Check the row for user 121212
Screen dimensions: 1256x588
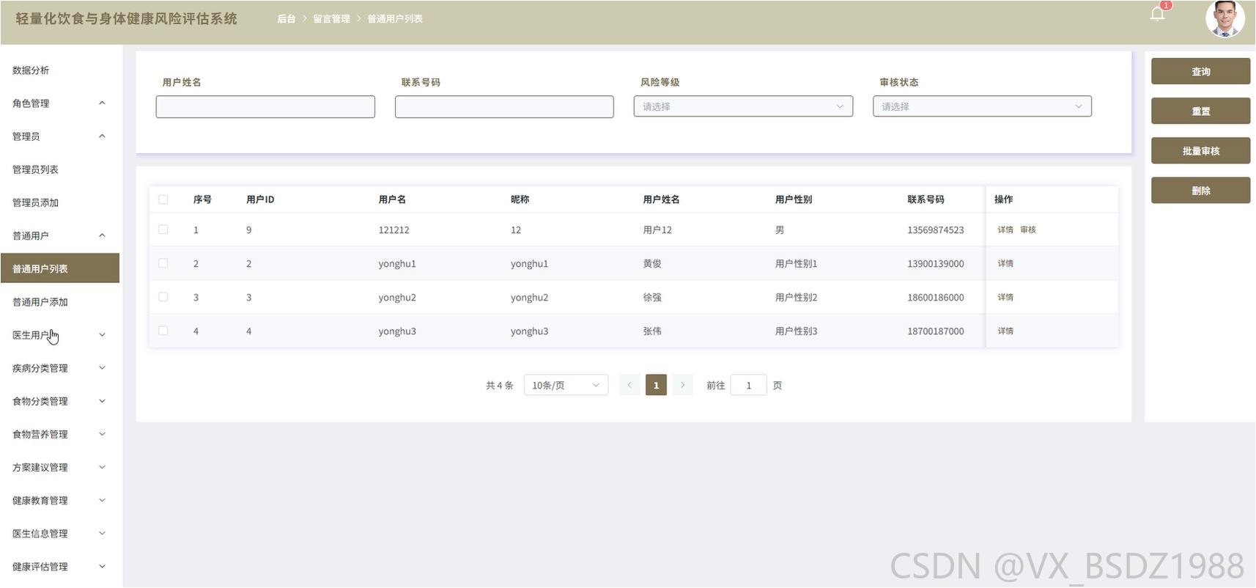point(163,229)
